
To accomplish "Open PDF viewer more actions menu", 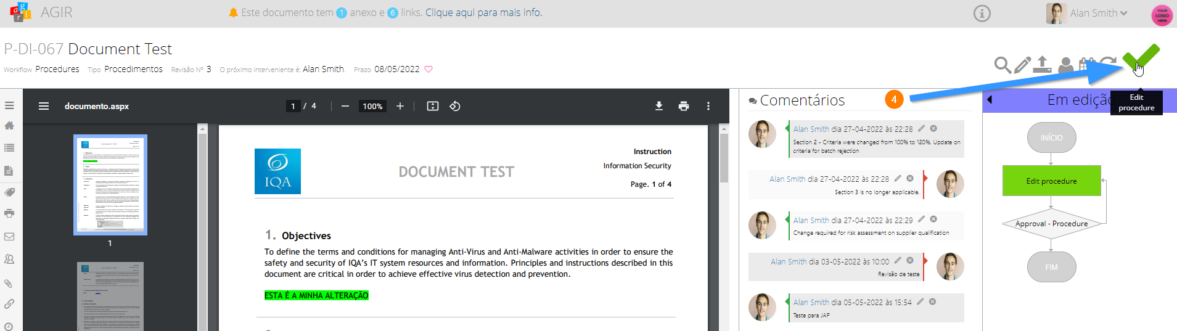I will (x=708, y=106).
